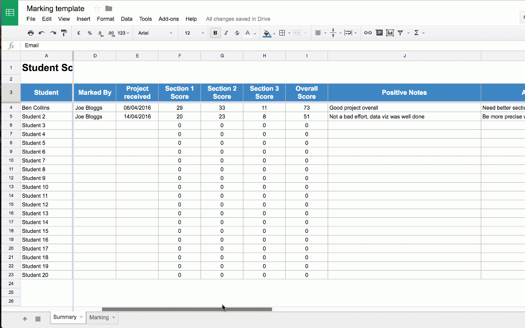
Task: Open the all sheets list button
Action: point(38,319)
